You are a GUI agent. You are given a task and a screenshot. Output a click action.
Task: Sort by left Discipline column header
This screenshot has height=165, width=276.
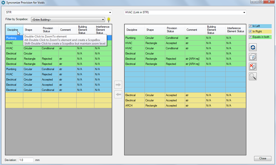pyautogui.click(x=13, y=30)
